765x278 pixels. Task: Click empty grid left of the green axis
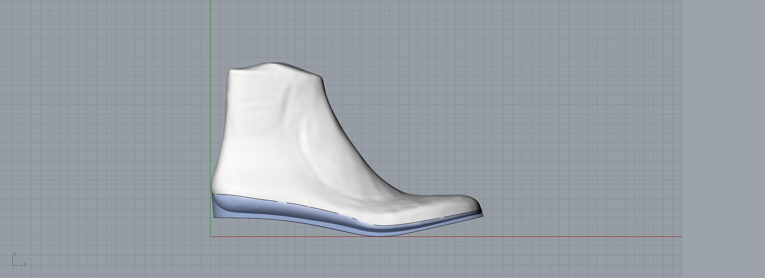point(104,139)
